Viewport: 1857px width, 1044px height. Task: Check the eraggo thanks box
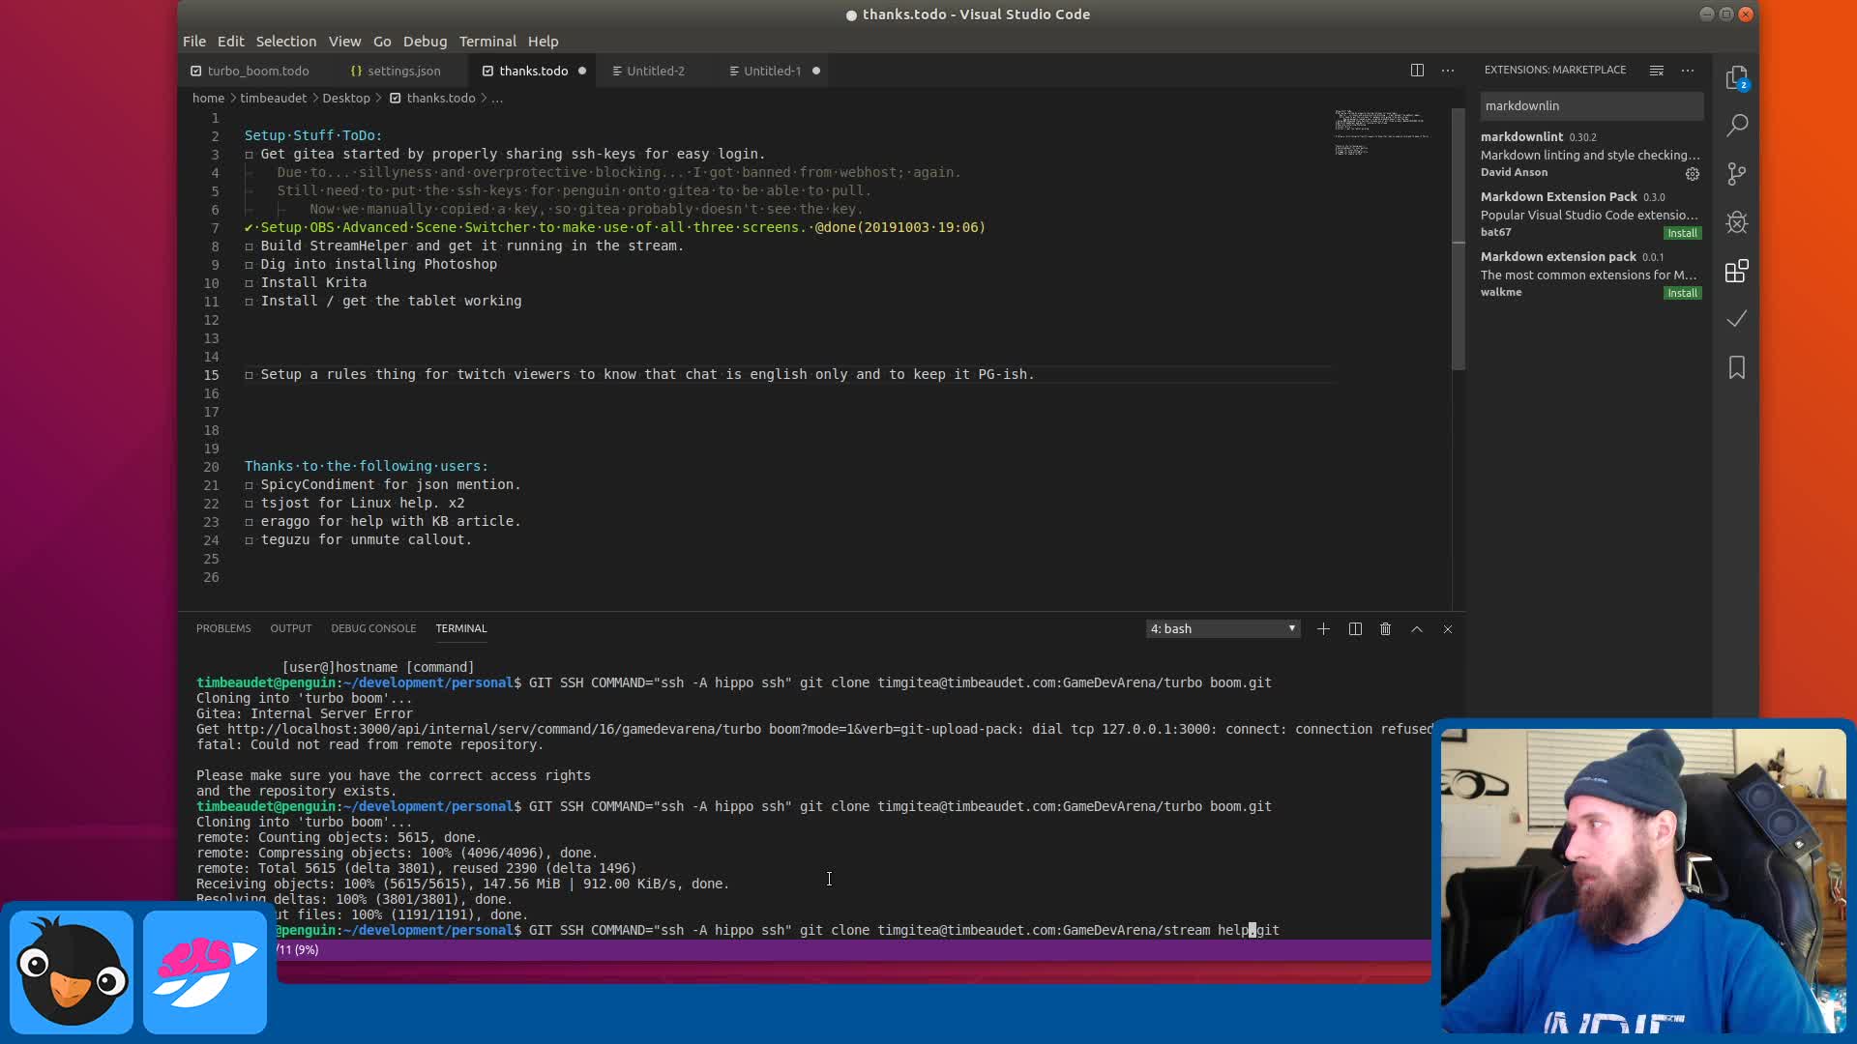coord(249,522)
